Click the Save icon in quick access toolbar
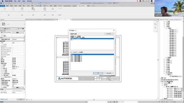The height and width of the screenshot is (103, 184). point(8,3)
